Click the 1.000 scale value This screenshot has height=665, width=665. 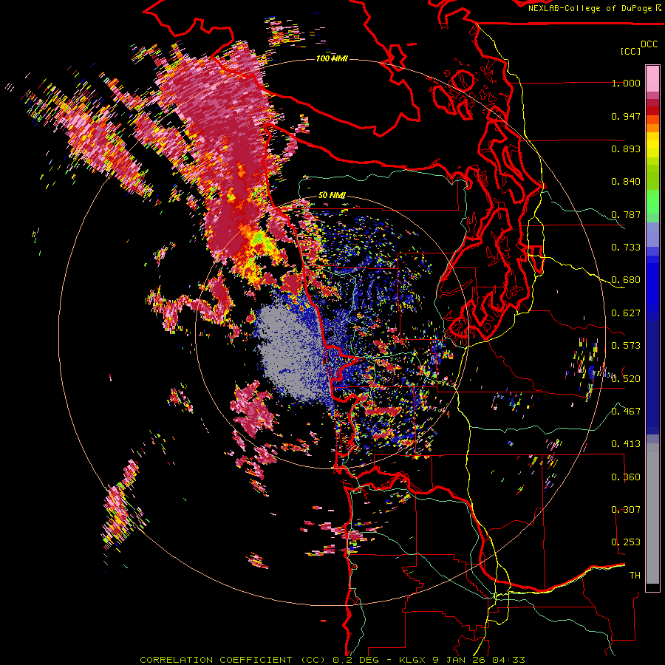tap(626, 83)
